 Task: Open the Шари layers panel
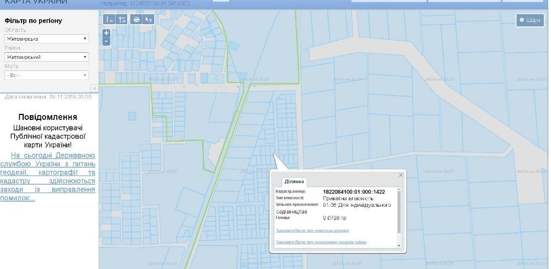point(530,20)
